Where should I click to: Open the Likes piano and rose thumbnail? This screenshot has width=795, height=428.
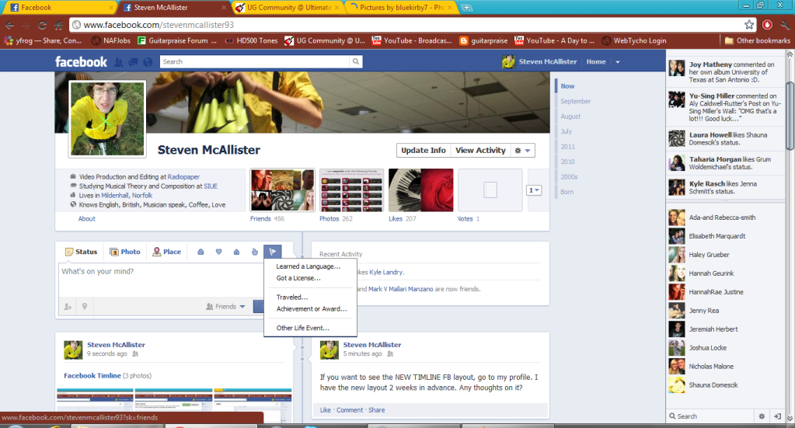click(421, 190)
